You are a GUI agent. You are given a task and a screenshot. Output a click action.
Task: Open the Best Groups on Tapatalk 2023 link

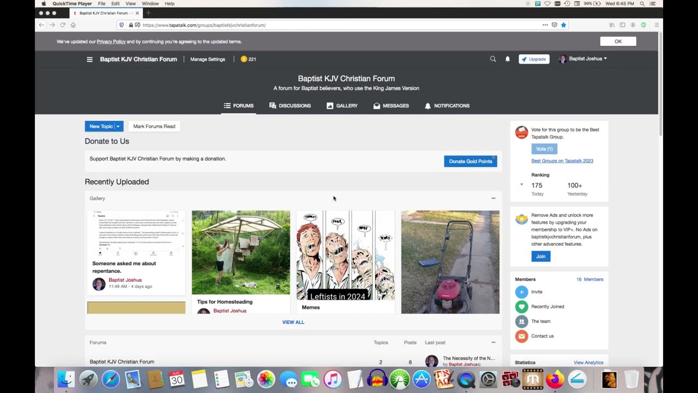[x=562, y=161]
